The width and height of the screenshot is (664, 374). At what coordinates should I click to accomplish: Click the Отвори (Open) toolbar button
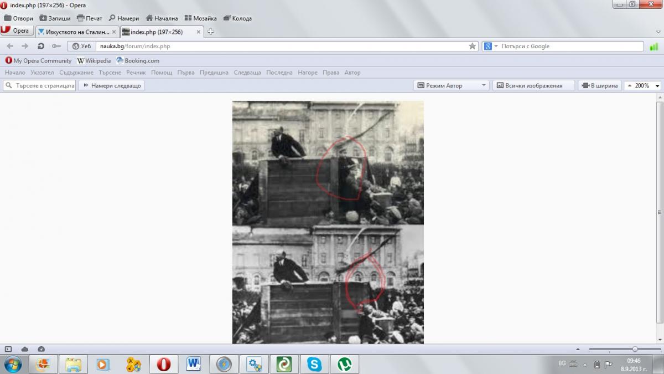(x=18, y=18)
